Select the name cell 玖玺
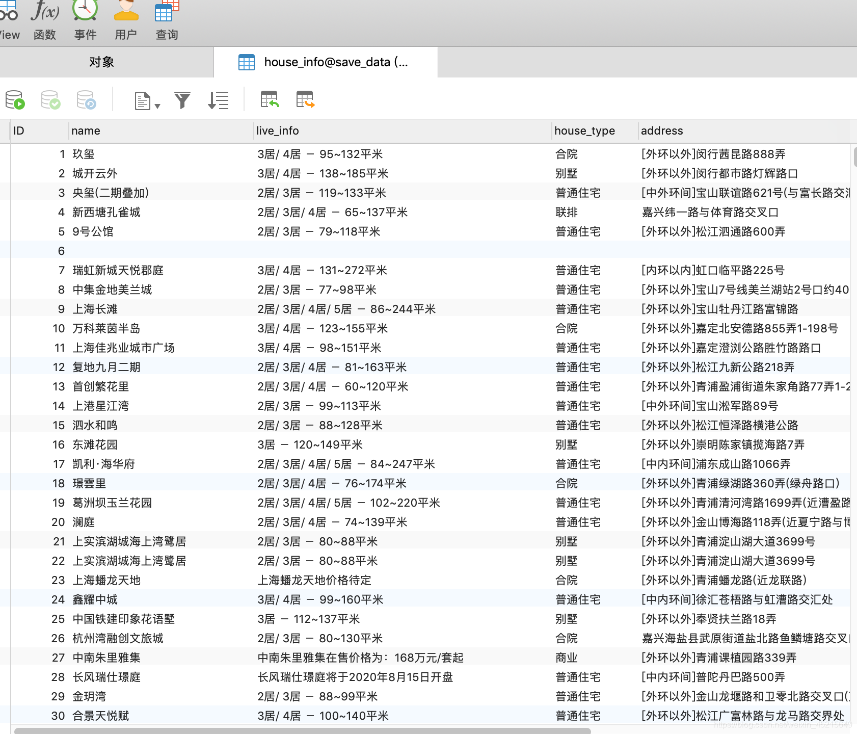Viewport: 857px width, 734px height. (x=84, y=154)
